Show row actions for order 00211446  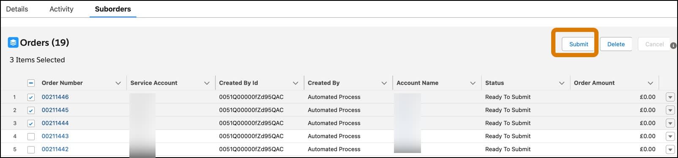(670, 97)
